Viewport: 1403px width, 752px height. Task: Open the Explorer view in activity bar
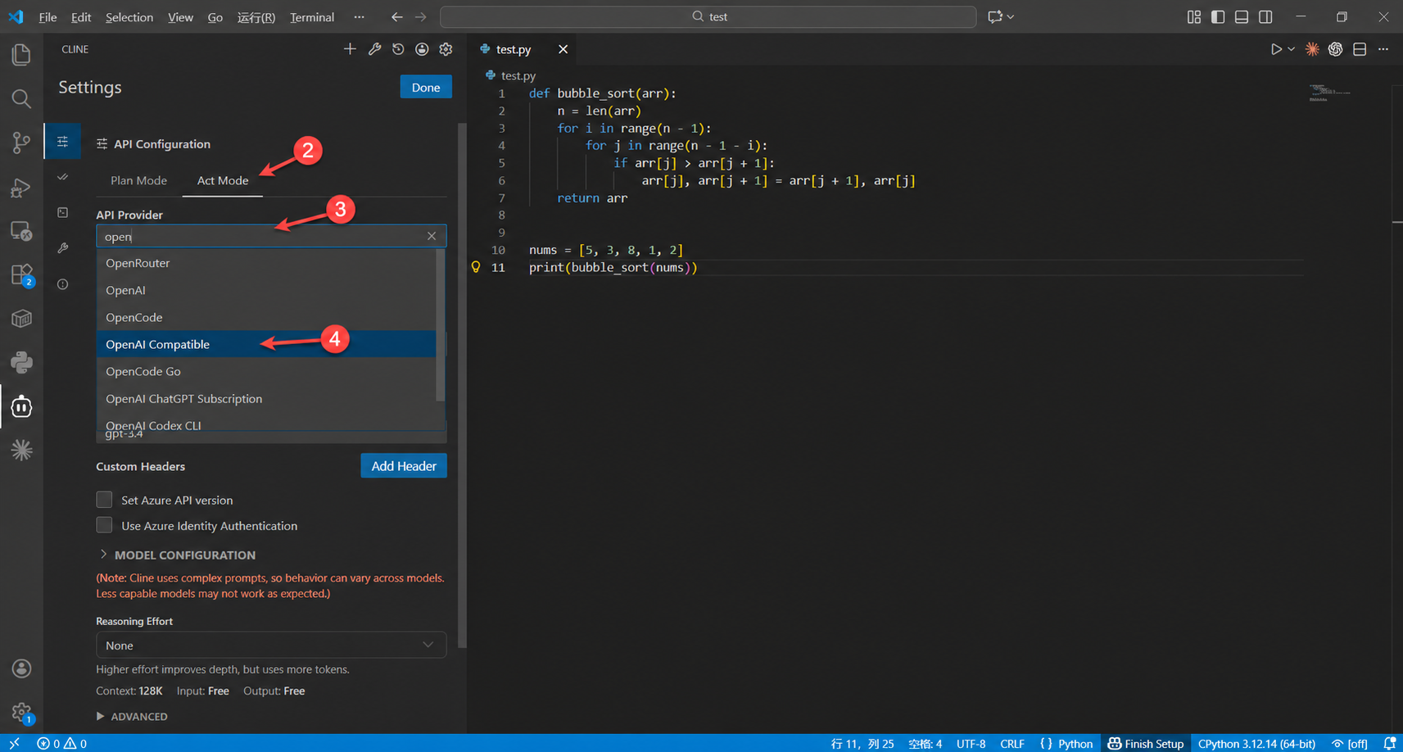21,55
